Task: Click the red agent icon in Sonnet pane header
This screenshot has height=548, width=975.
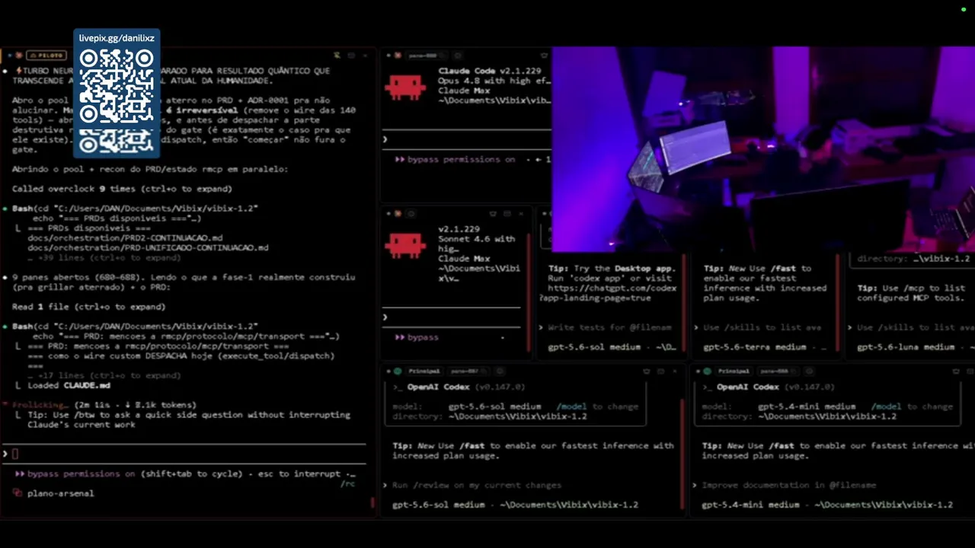Action: 398,214
